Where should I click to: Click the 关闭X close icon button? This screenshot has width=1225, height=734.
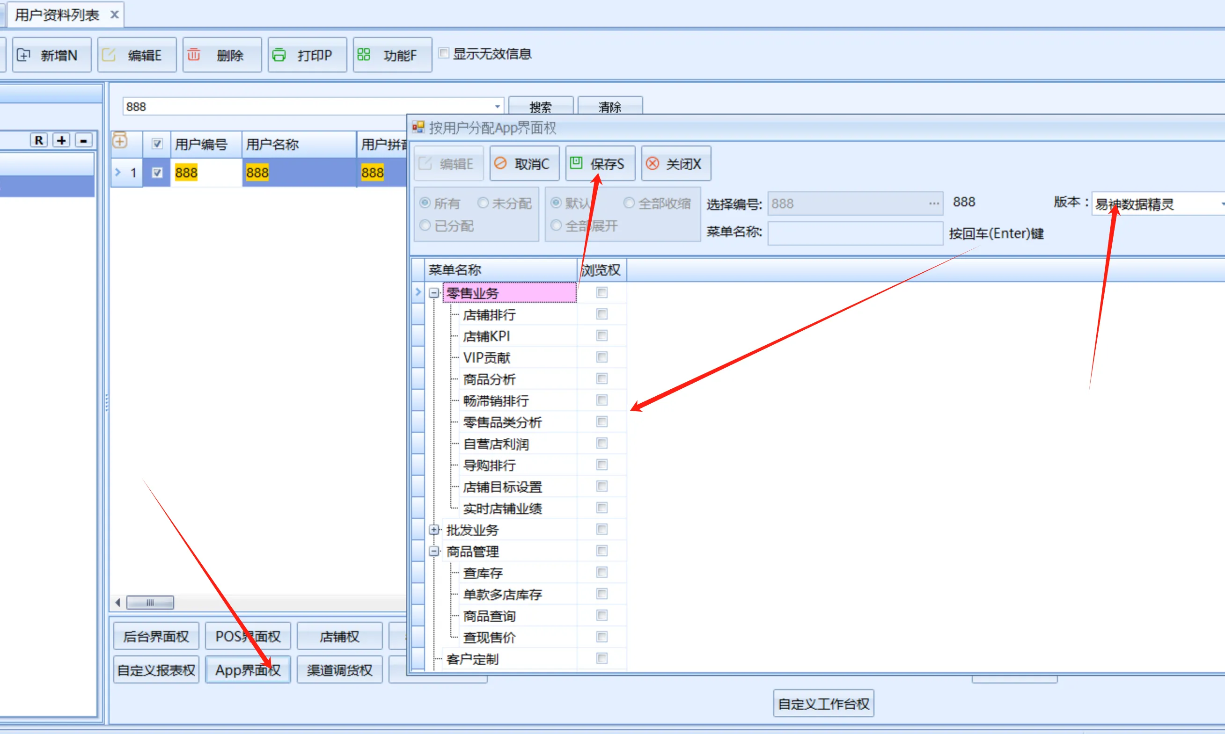[x=675, y=164]
